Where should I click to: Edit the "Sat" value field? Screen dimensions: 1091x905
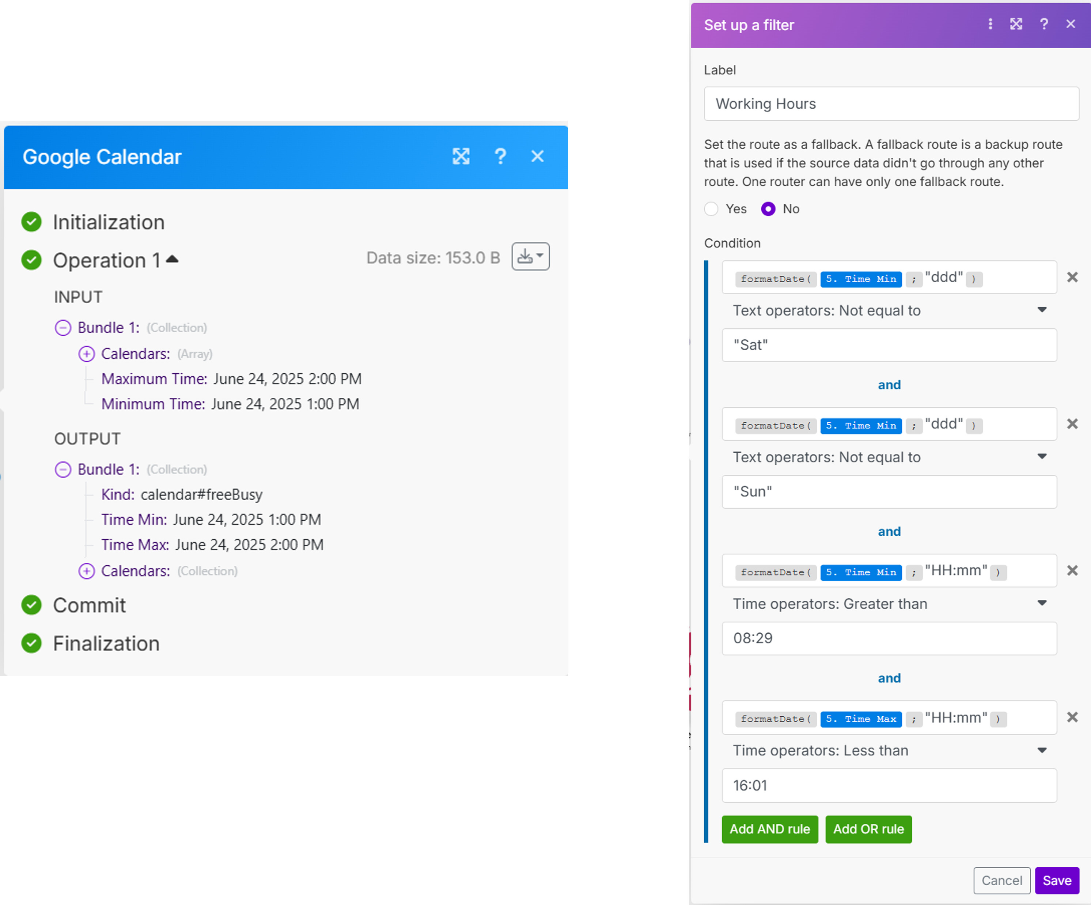889,345
